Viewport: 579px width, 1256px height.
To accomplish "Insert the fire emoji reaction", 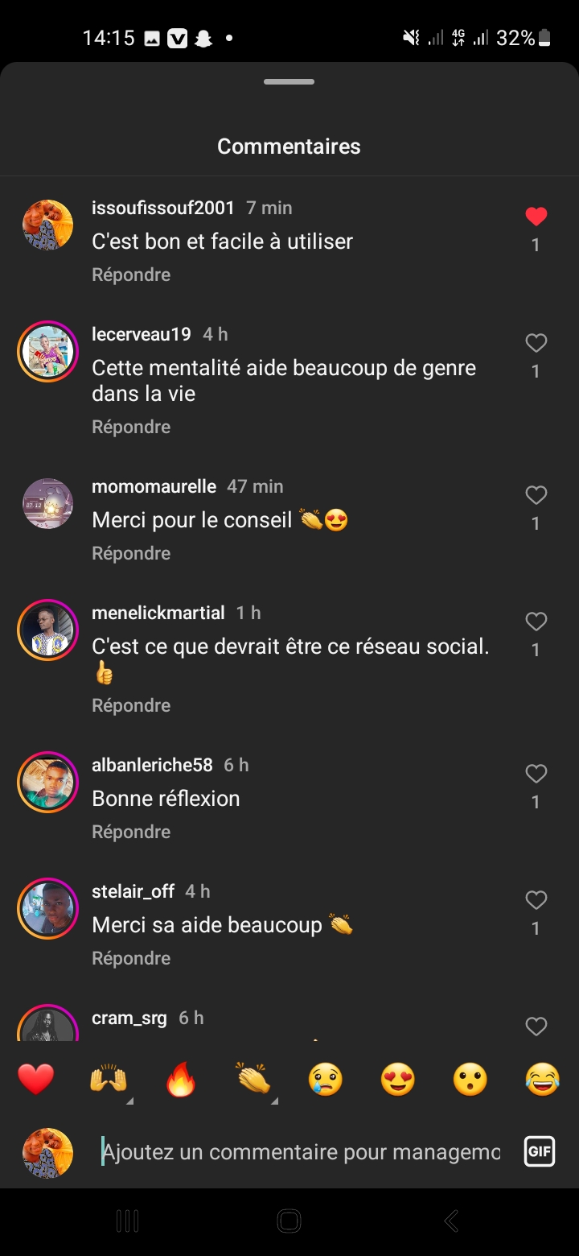I will coord(181,1079).
